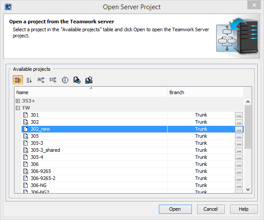Open branch selector ellipsis for 305-3
This screenshot has width=264, height=220.
coord(239,143)
